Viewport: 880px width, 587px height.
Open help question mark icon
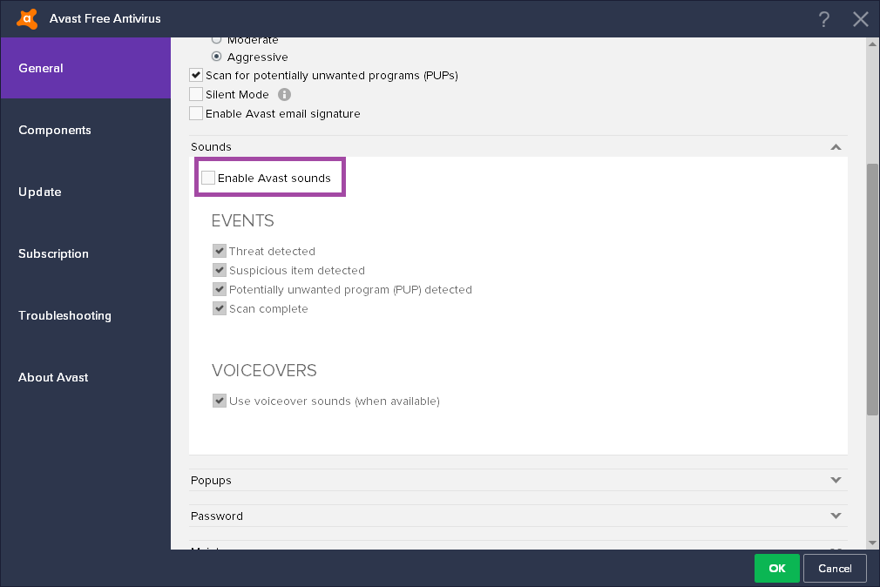[x=824, y=19]
